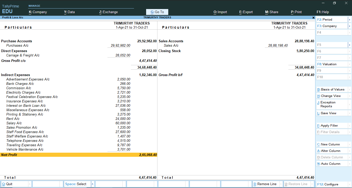
Task: Select Staff Welfare Expenses A/c row
Action: [79, 136]
